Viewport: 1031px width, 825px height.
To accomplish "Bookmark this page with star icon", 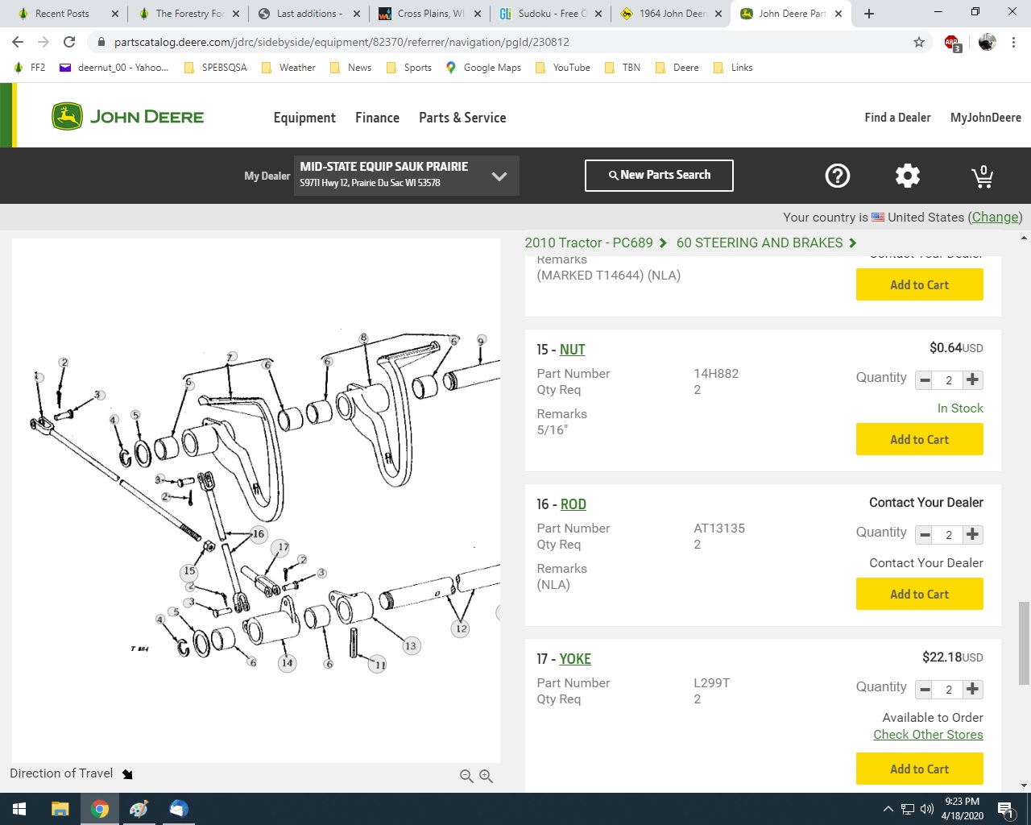I will click(x=919, y=42).
